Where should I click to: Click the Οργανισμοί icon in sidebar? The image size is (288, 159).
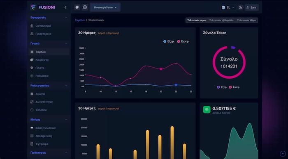coord(32,26)
